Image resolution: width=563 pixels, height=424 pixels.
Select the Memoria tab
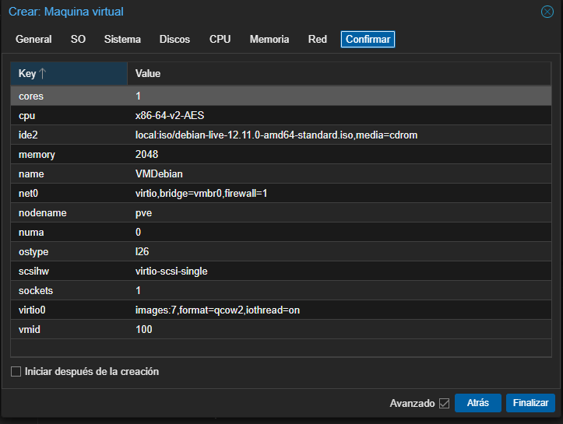pos(269,39)
